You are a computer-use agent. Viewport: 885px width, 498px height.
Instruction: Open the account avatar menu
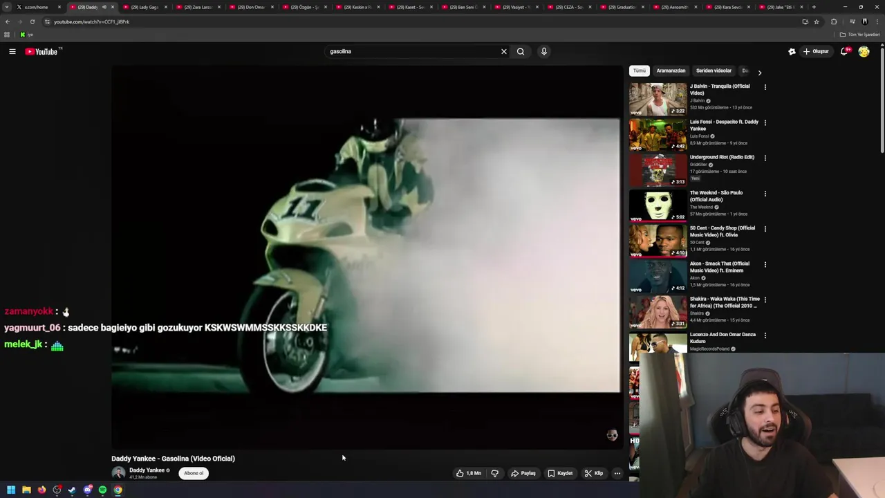pos(864,51)
